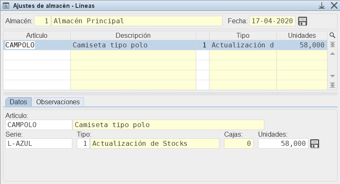This screenshot has width=340, height=184.
Task: Click the Artículo column header
Action: click(x=37, y=35)
